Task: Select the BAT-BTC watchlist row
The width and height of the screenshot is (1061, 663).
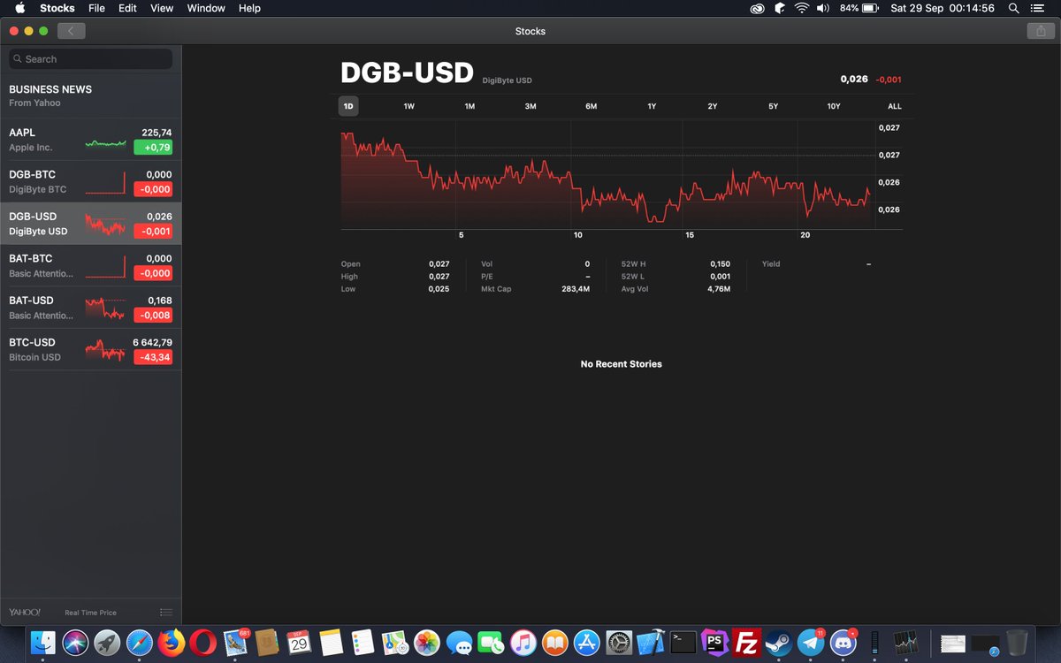Action: [x=90, y=265]
